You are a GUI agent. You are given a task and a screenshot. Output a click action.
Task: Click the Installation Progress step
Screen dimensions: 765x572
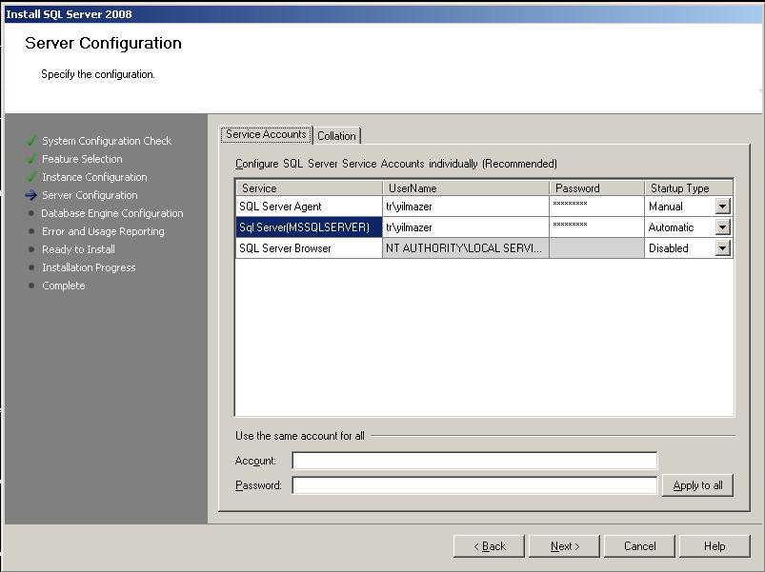[x=89, y=267]
